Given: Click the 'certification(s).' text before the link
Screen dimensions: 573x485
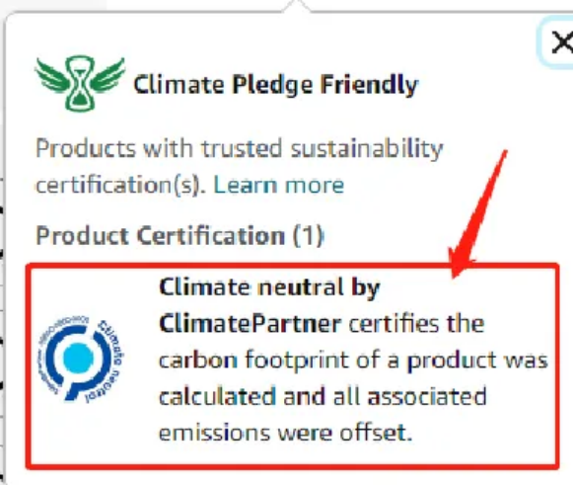Looking at the screenshot, I should (121, 185).
